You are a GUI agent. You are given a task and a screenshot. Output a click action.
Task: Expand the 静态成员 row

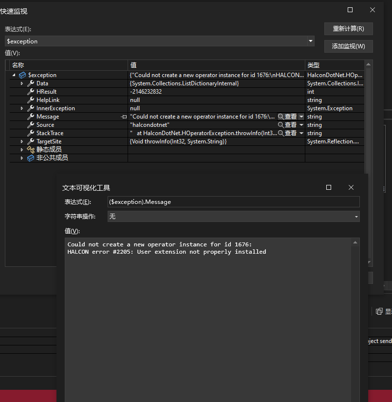[22, 150]
